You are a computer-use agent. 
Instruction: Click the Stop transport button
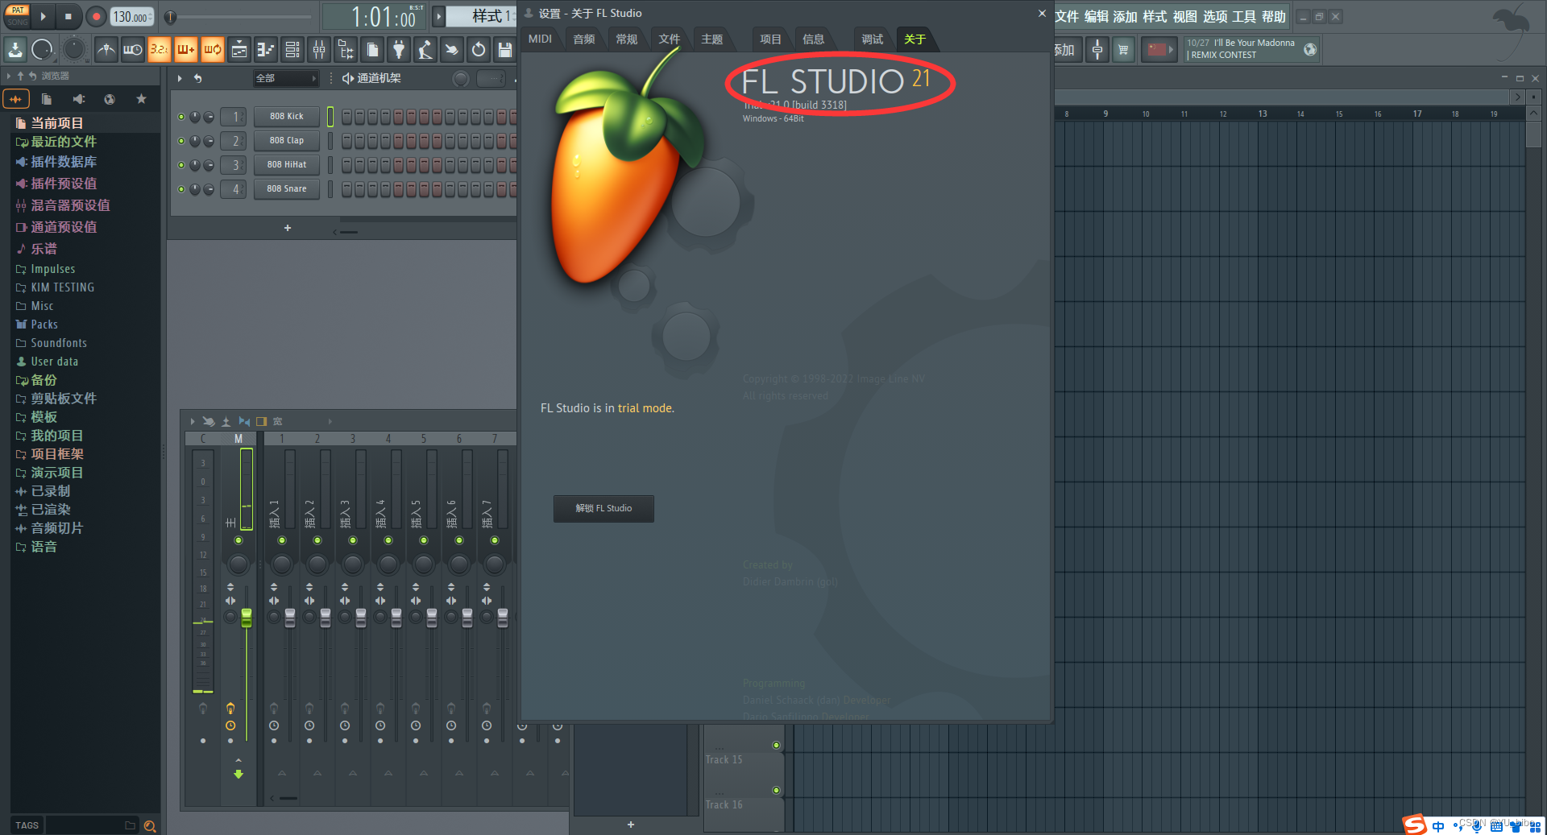(68, 16)
